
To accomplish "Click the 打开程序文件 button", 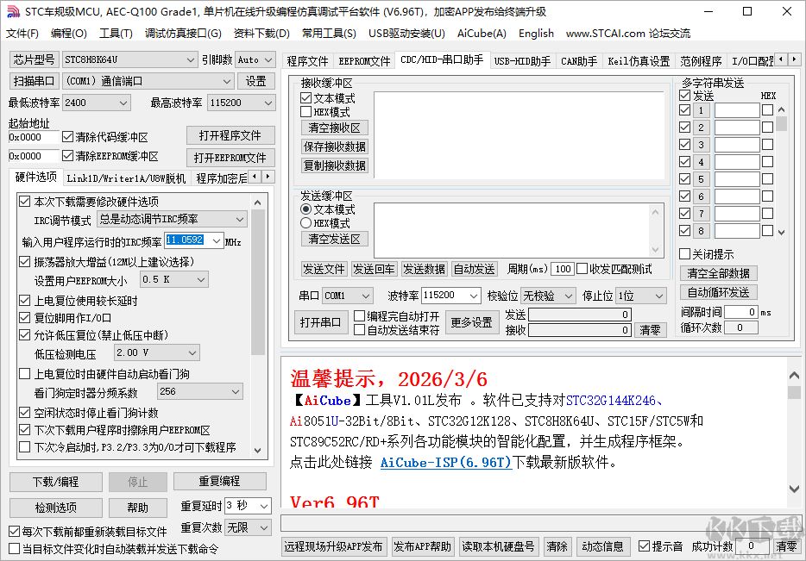I will 230,135.
